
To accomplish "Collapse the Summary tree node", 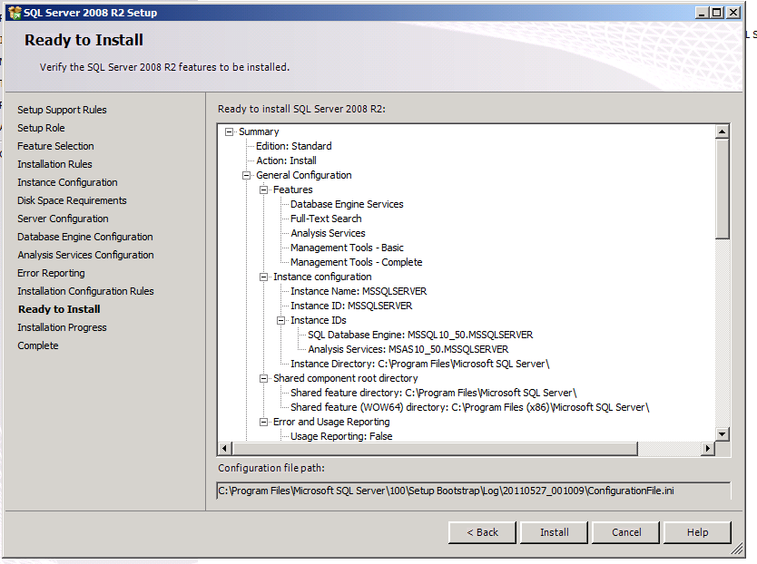I will coord(230,131).
